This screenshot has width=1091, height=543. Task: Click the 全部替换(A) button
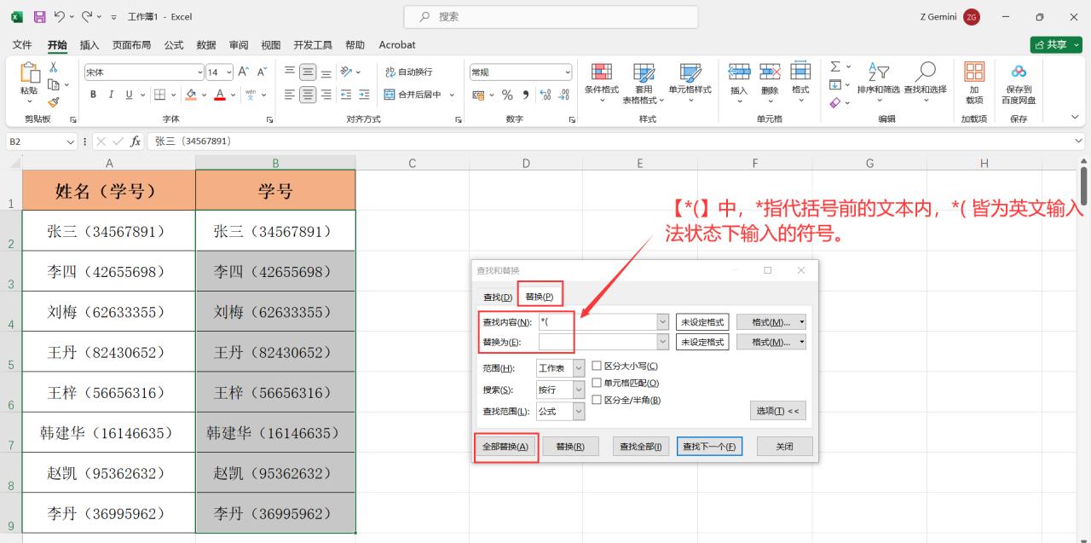[505, 447]
